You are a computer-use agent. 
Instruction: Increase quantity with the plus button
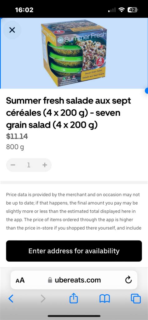tap(45, 165)
